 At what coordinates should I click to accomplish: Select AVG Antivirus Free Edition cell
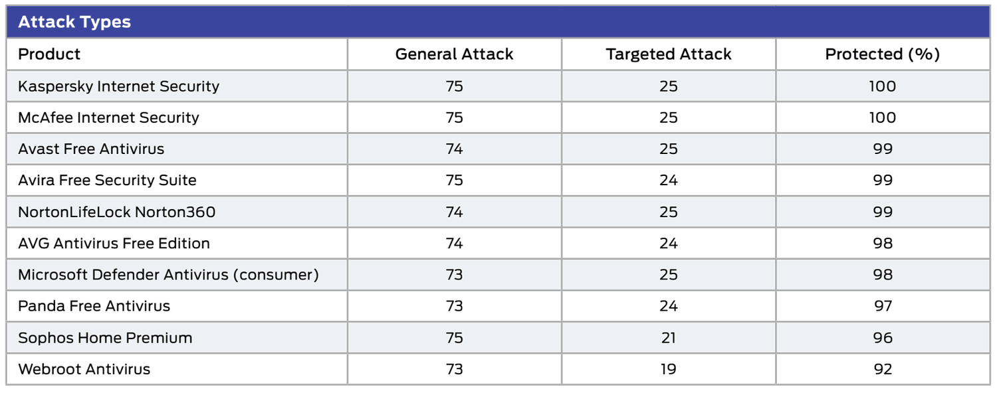[114, 244]
